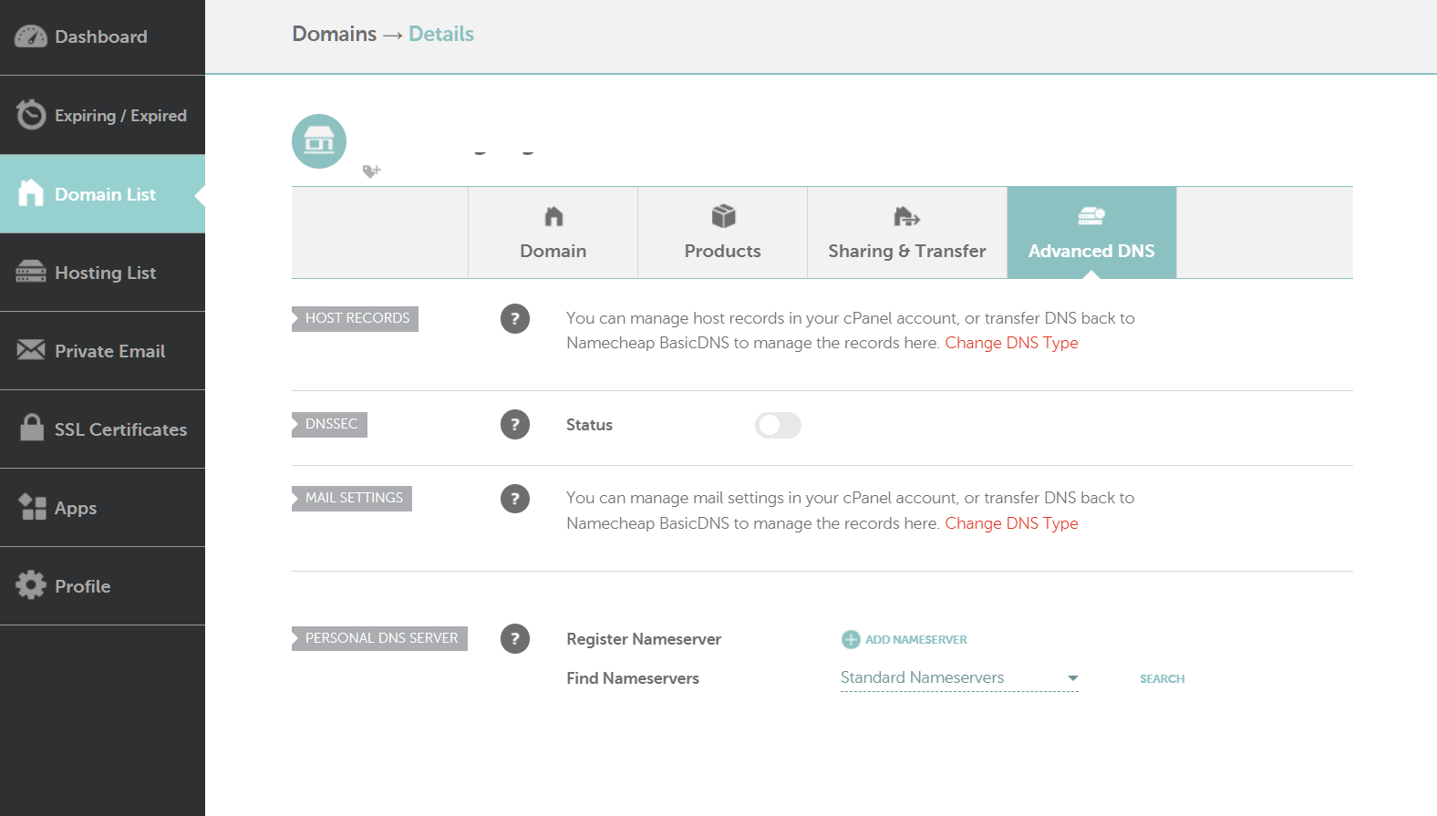This screenshot has width=1437, height=816.
Task: Click Domains breadcrumb link in header
Action: click(x=334, y=34)
